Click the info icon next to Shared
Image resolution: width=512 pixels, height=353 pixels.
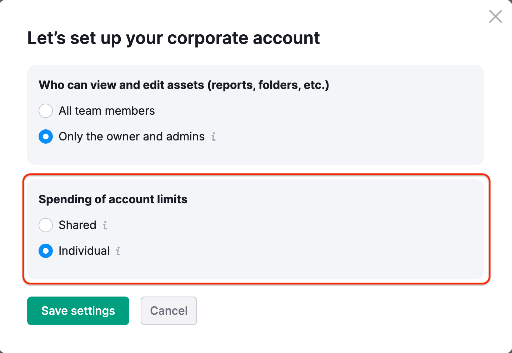click(x=105, y=225)
